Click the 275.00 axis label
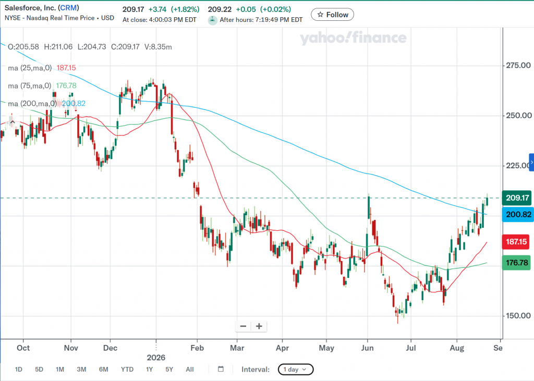 pos(518,65)
